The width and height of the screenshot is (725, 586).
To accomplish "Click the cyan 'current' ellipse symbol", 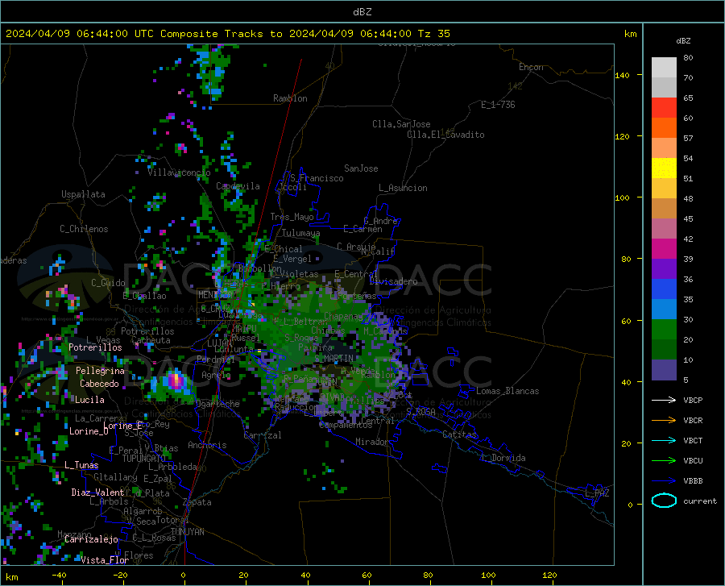I will [664, 501].
